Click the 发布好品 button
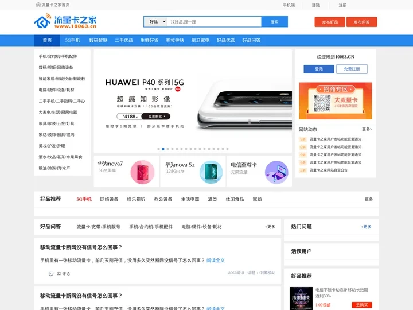The height and width of the screenshot is (310, 413). (330, 22)
